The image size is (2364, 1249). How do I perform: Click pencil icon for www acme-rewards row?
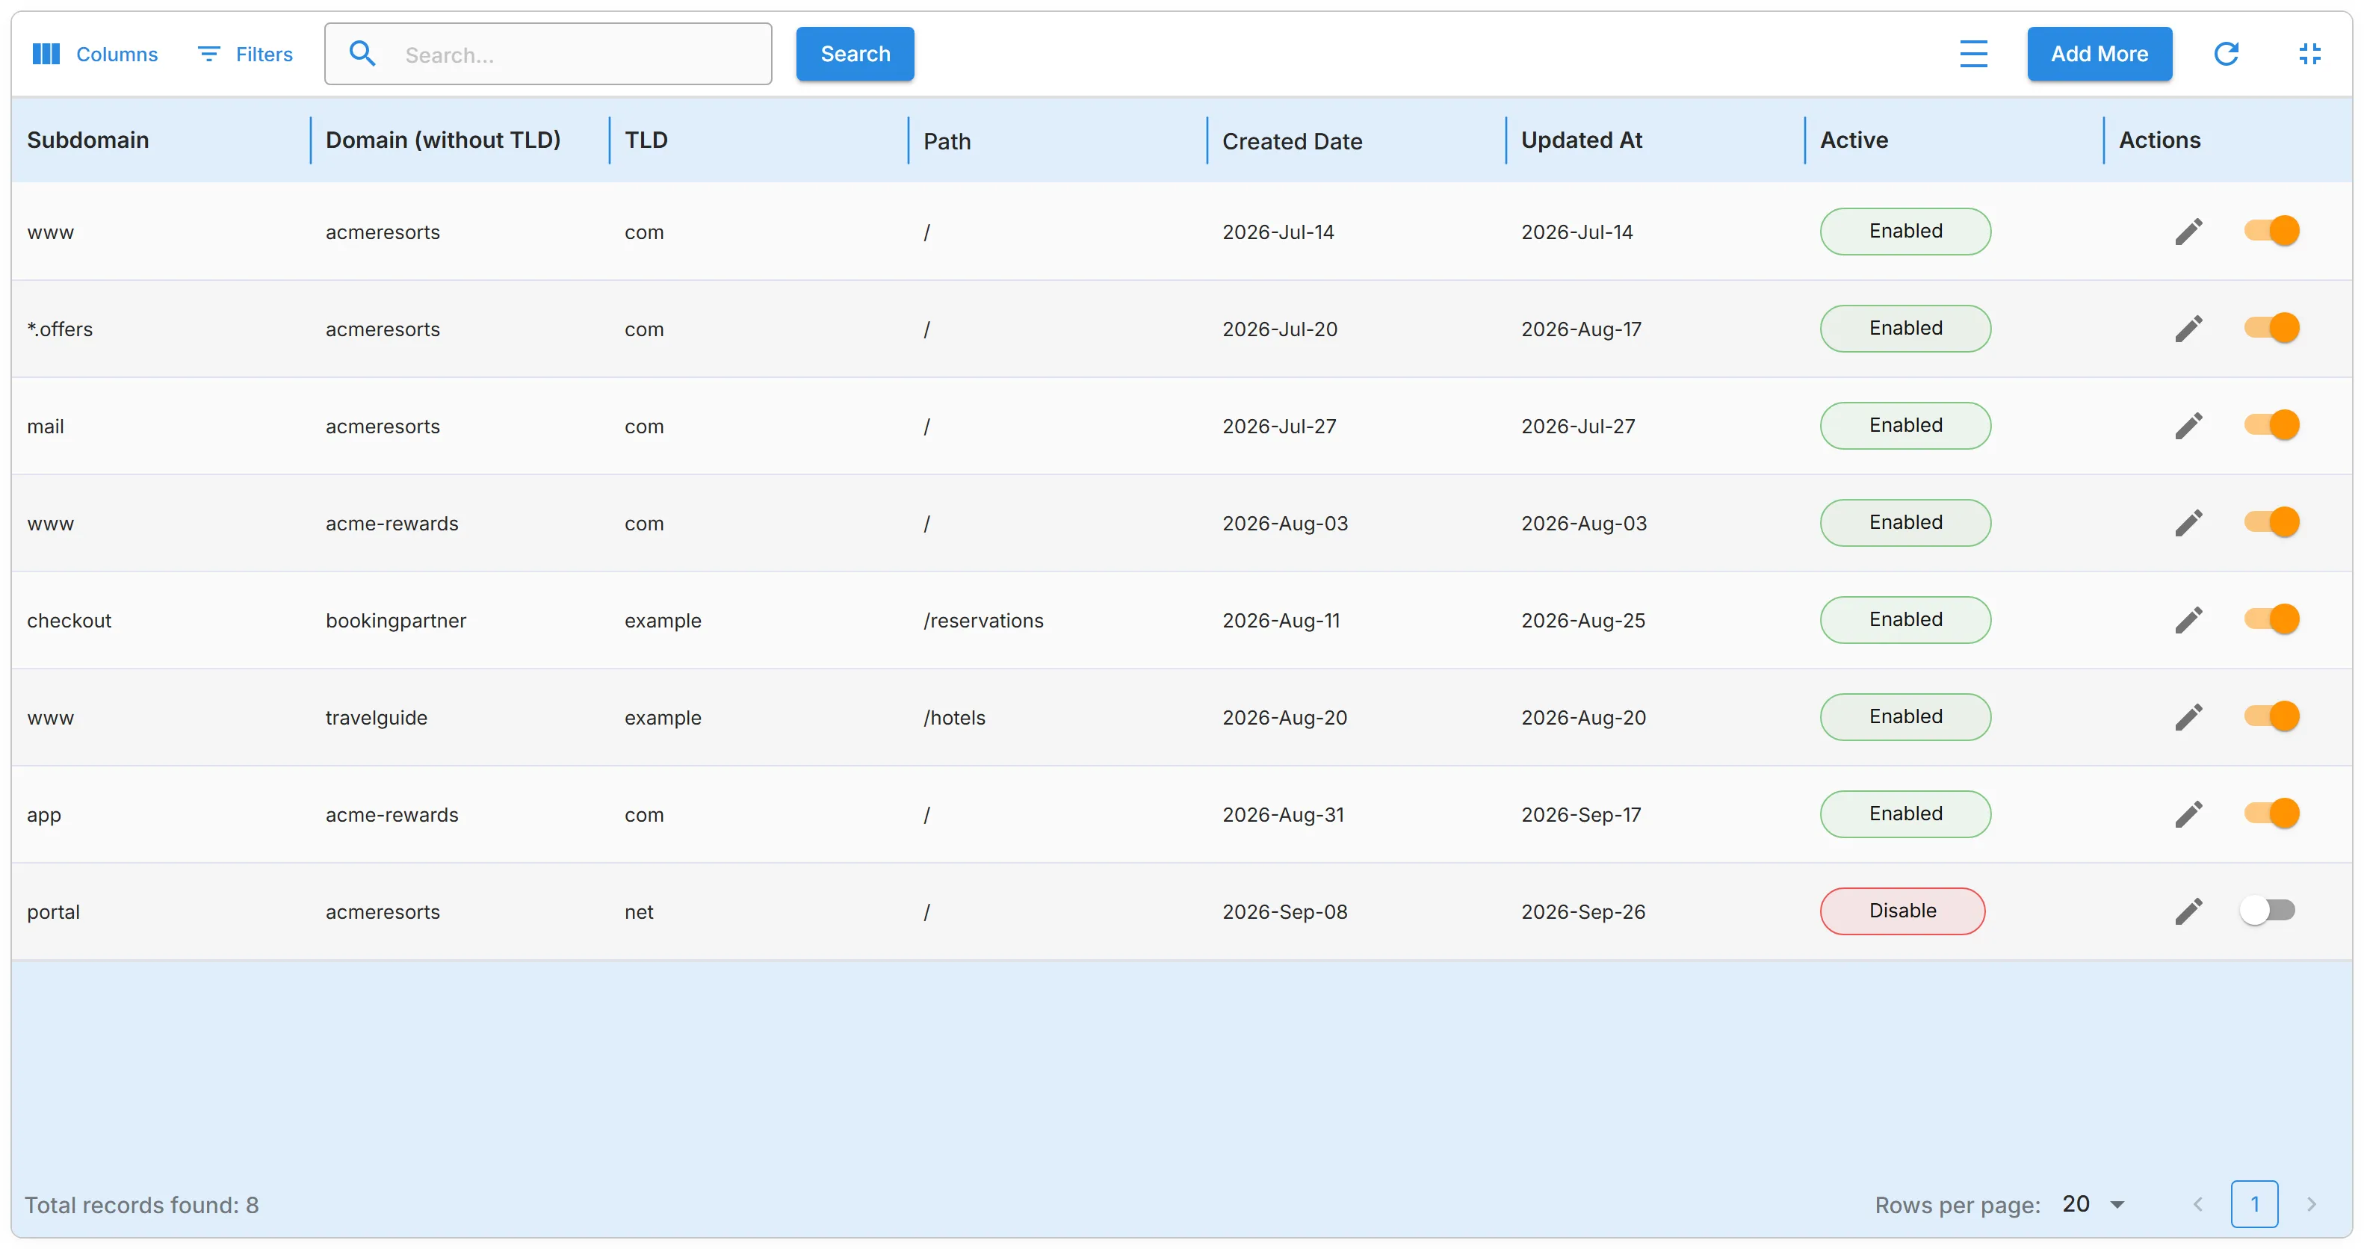2188,523
